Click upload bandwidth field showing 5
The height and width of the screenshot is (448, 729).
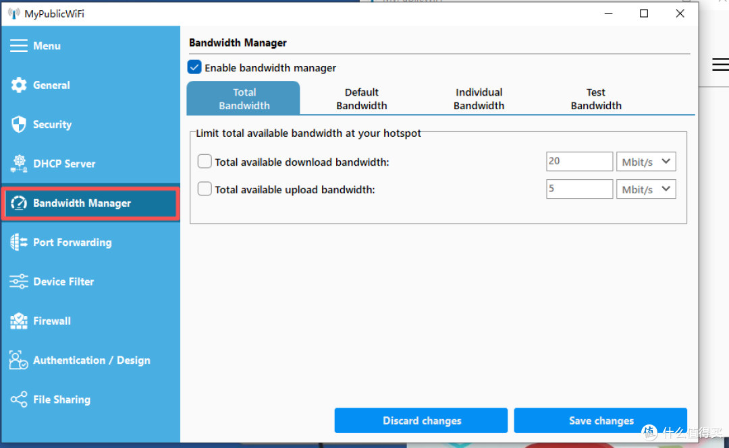click(579, 189)
